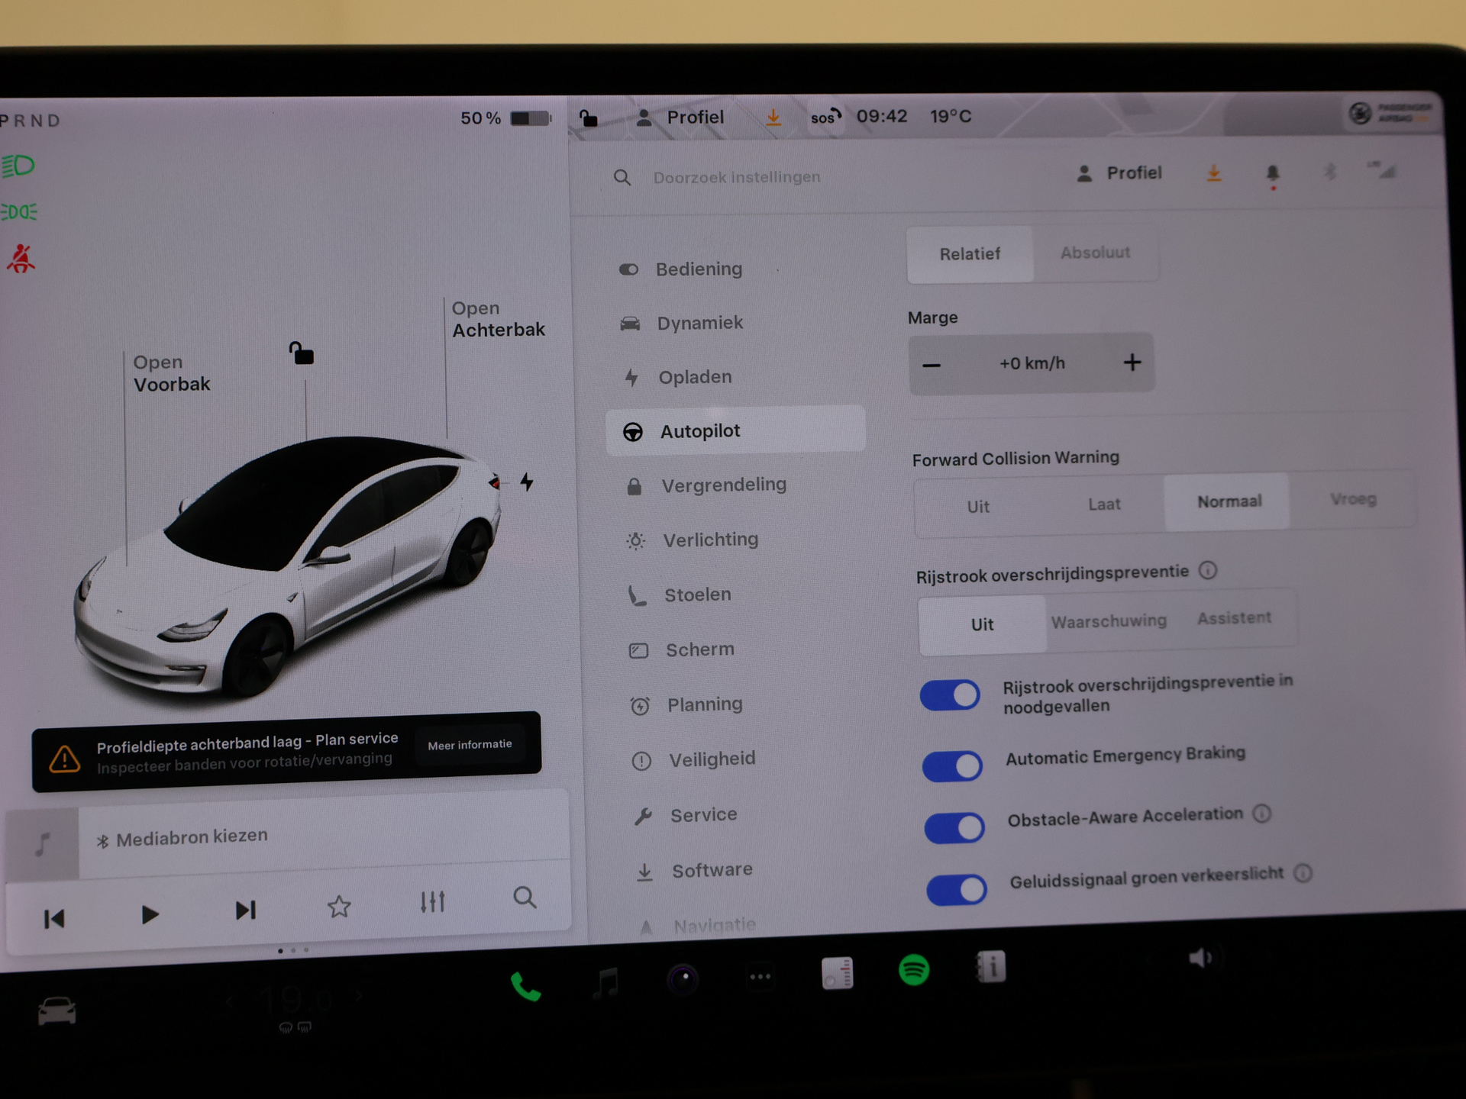This screenshot has width=1466, height=1099.
Task: Set collision warning to Normaal
Action: click(x=1228, y=501)
